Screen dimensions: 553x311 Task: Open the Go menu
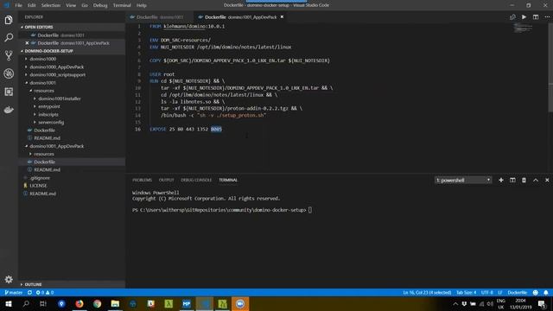click(x=85, y=5)
